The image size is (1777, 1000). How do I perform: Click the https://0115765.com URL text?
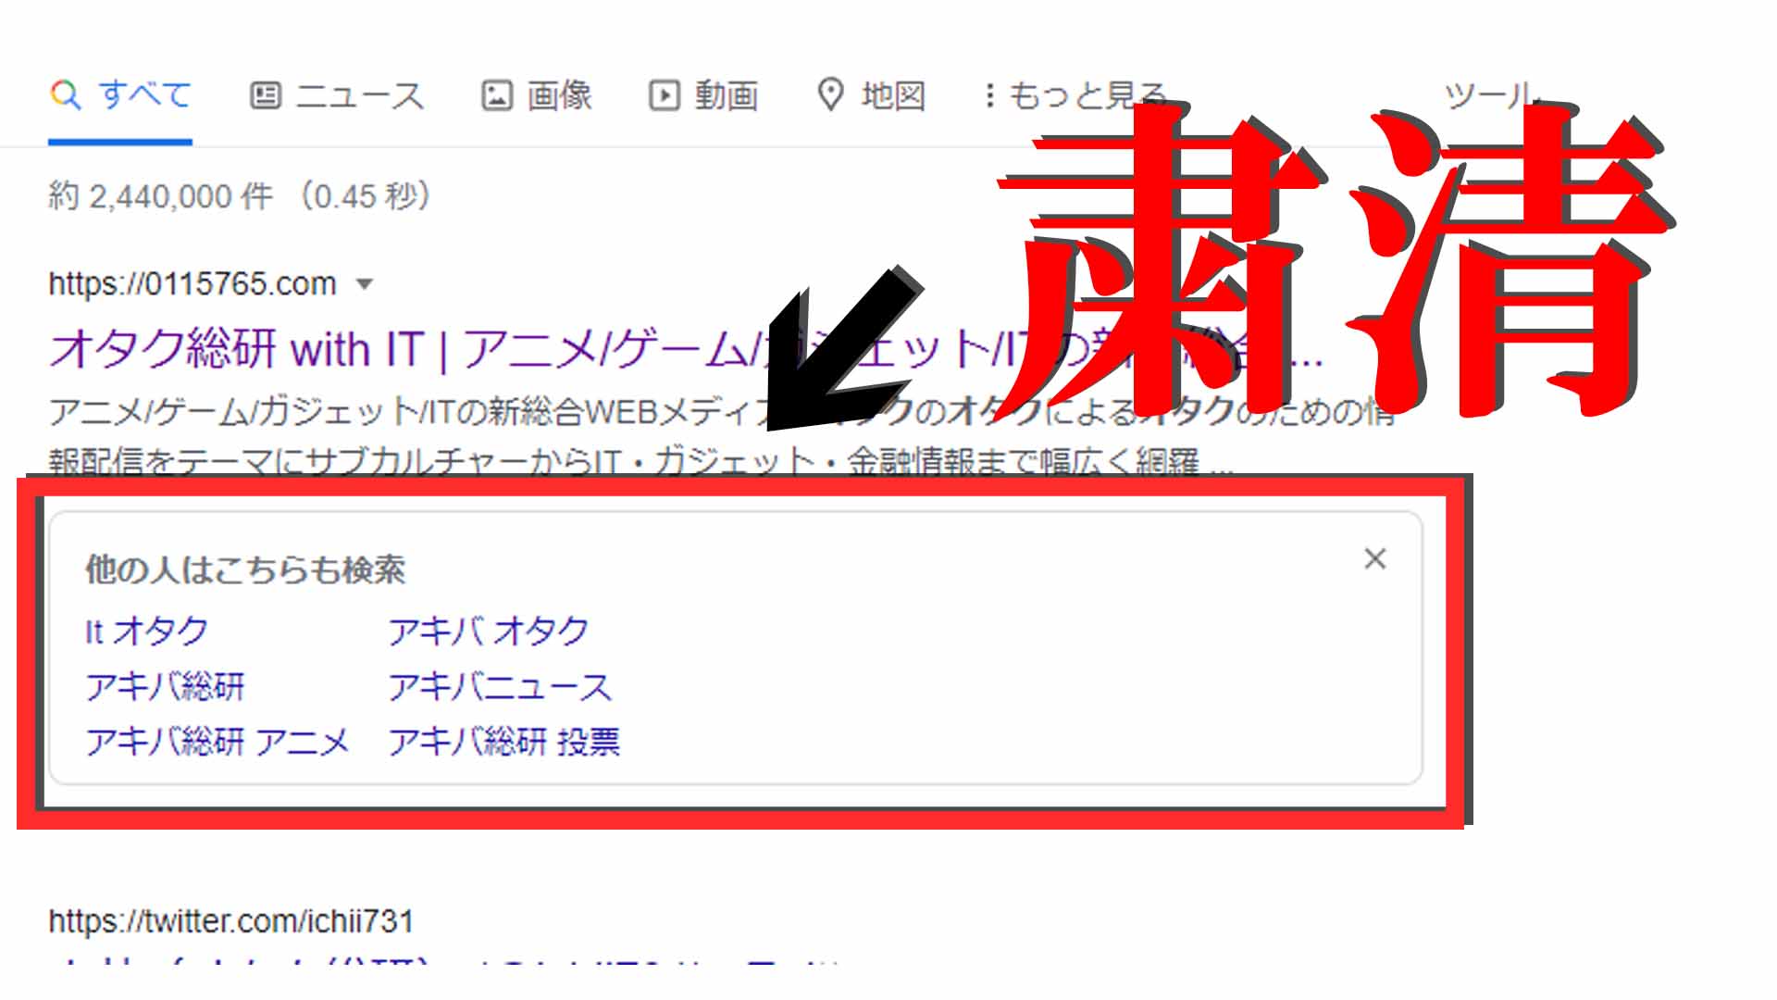[x=193, y=283]
